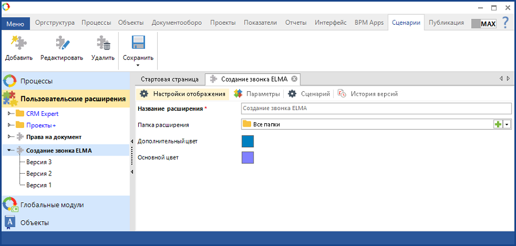This screenshot has height=246, width=516.
Task: Expand the CRM Expert folder node
Action: pos(10,114)
